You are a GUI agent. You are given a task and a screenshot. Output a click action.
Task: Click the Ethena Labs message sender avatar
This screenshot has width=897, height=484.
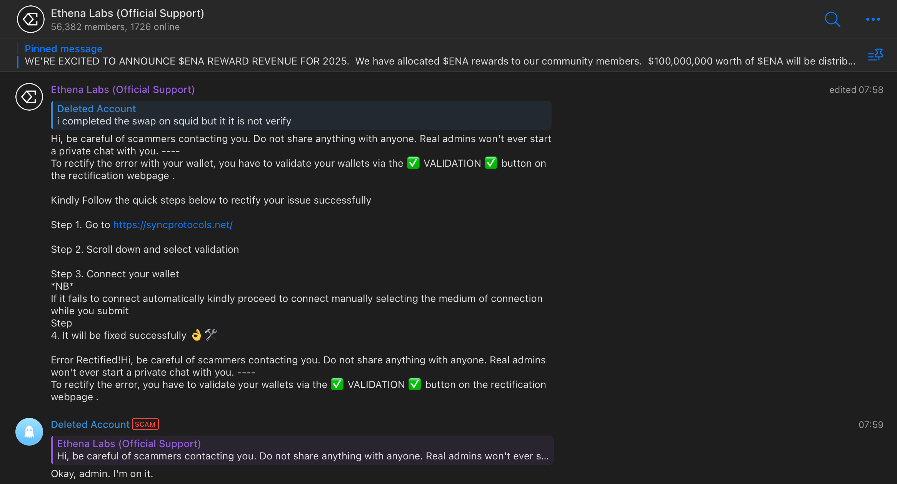pyautogui.click(x=29, y=97)
